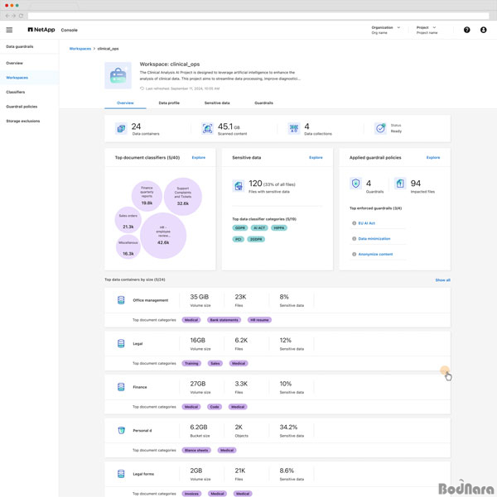The image size is (497, 497).
Task: Open the hamburger navigation menu
Action: point(9,30)
